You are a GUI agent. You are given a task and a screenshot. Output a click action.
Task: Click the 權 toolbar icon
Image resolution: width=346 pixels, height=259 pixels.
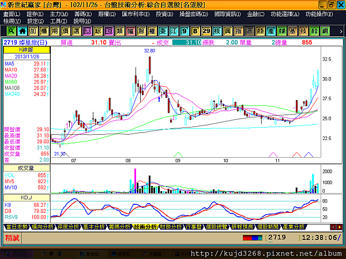point(152,31)
